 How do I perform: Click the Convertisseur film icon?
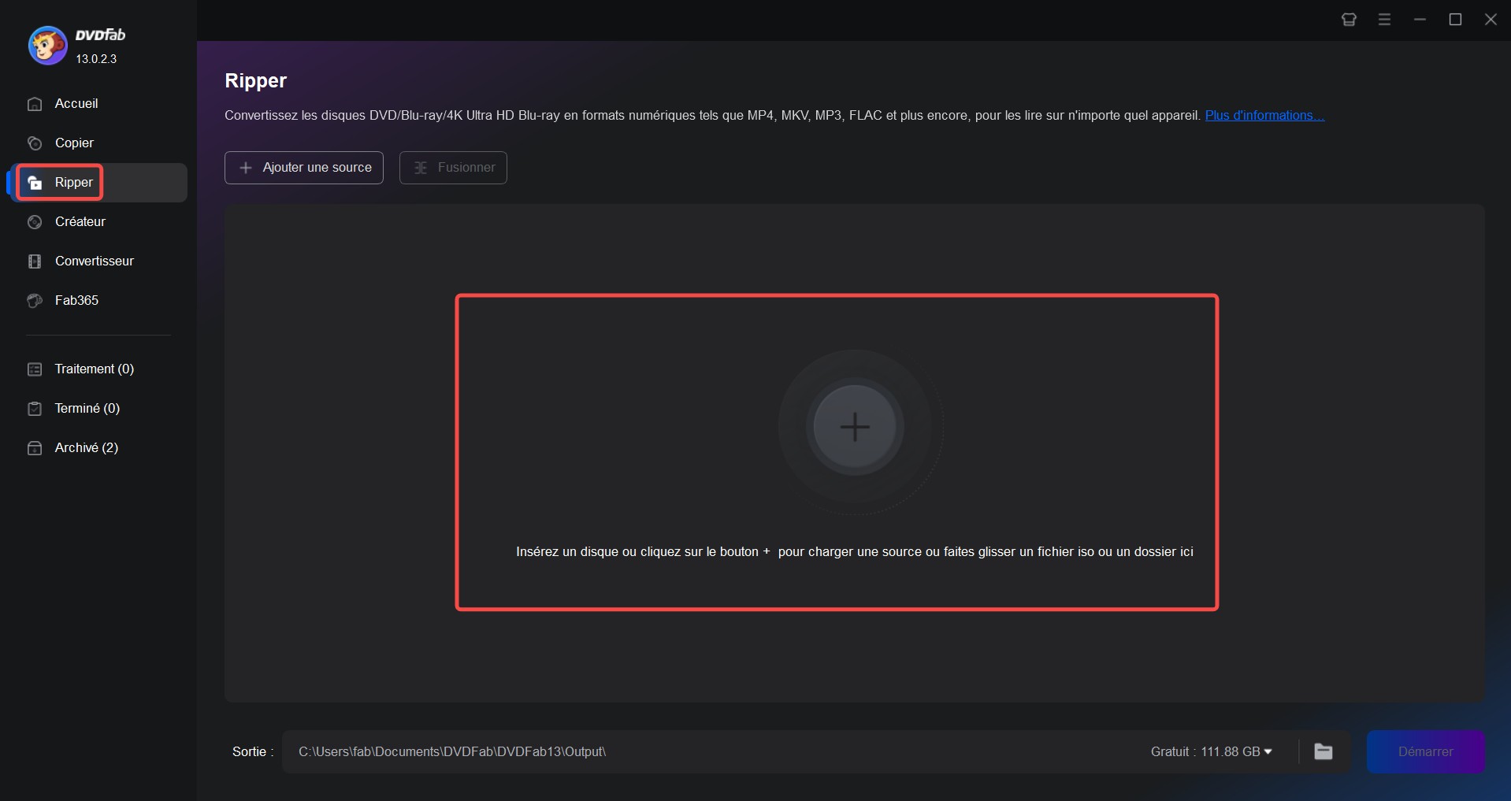coord(35,261)
